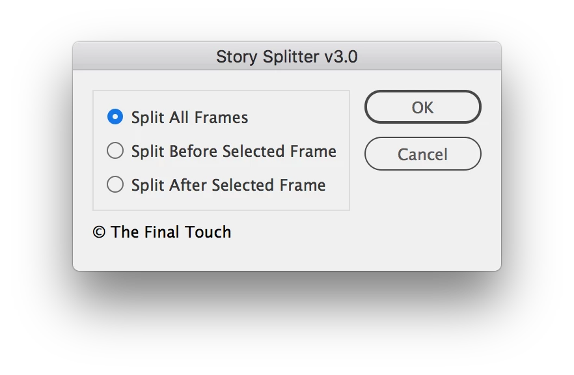This screenshot has height=375, width=574.
Task: Click the word "Story" in the dialog title
Action: click(x=236, y=57)
